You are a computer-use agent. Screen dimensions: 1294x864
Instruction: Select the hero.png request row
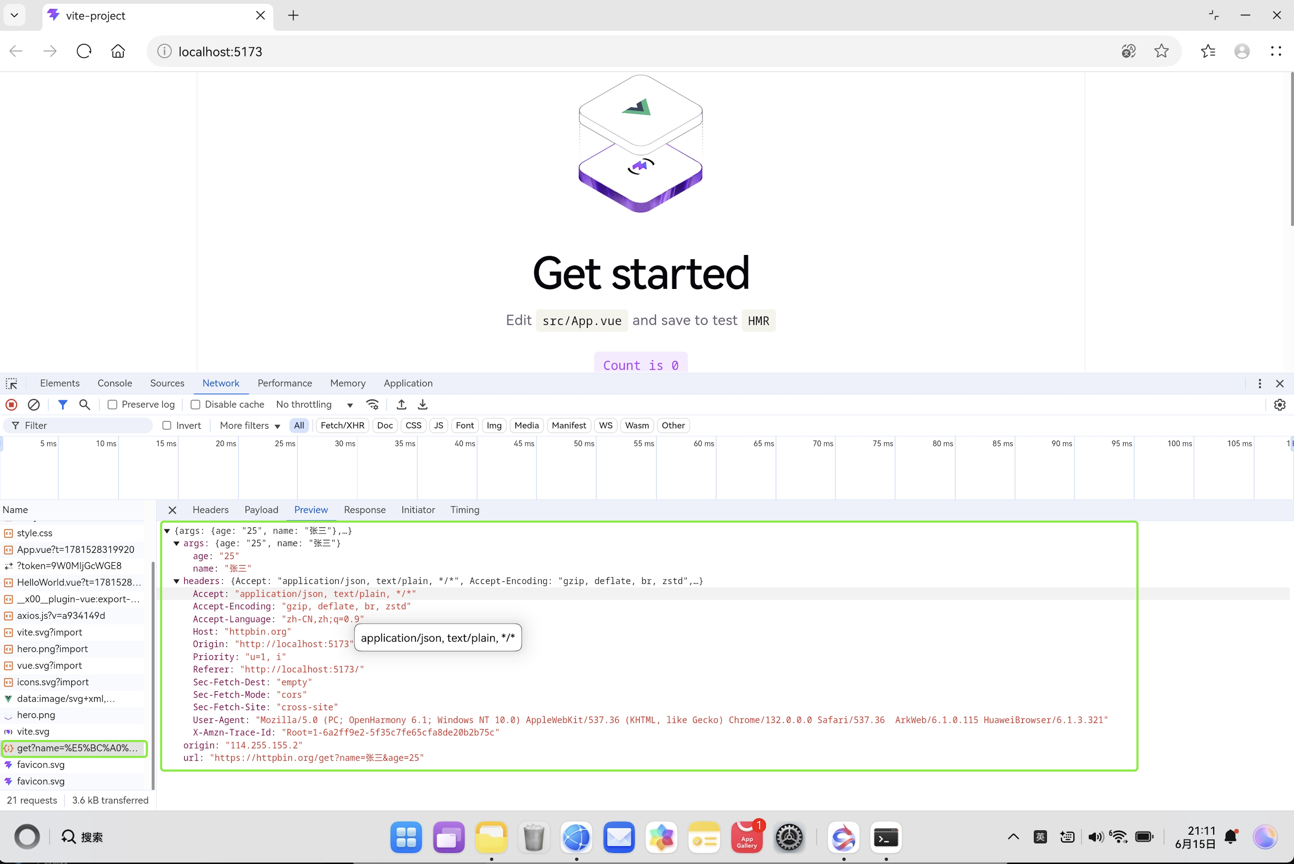point(73,715)
